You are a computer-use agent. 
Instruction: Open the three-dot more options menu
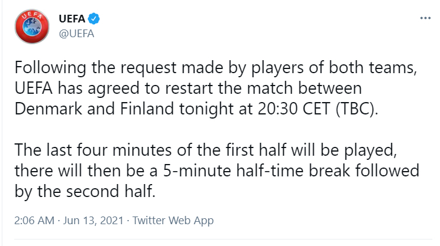pos(425,18)
